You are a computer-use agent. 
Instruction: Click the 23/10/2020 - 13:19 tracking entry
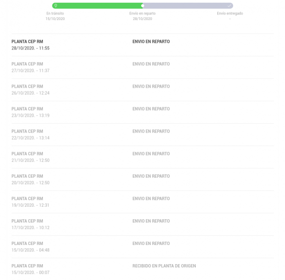coord(142,112)
